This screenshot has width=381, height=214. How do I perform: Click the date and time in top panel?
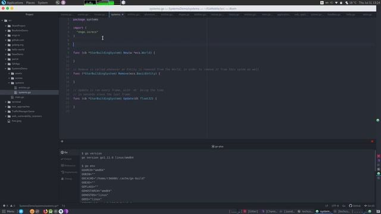(x=370, y=2)
